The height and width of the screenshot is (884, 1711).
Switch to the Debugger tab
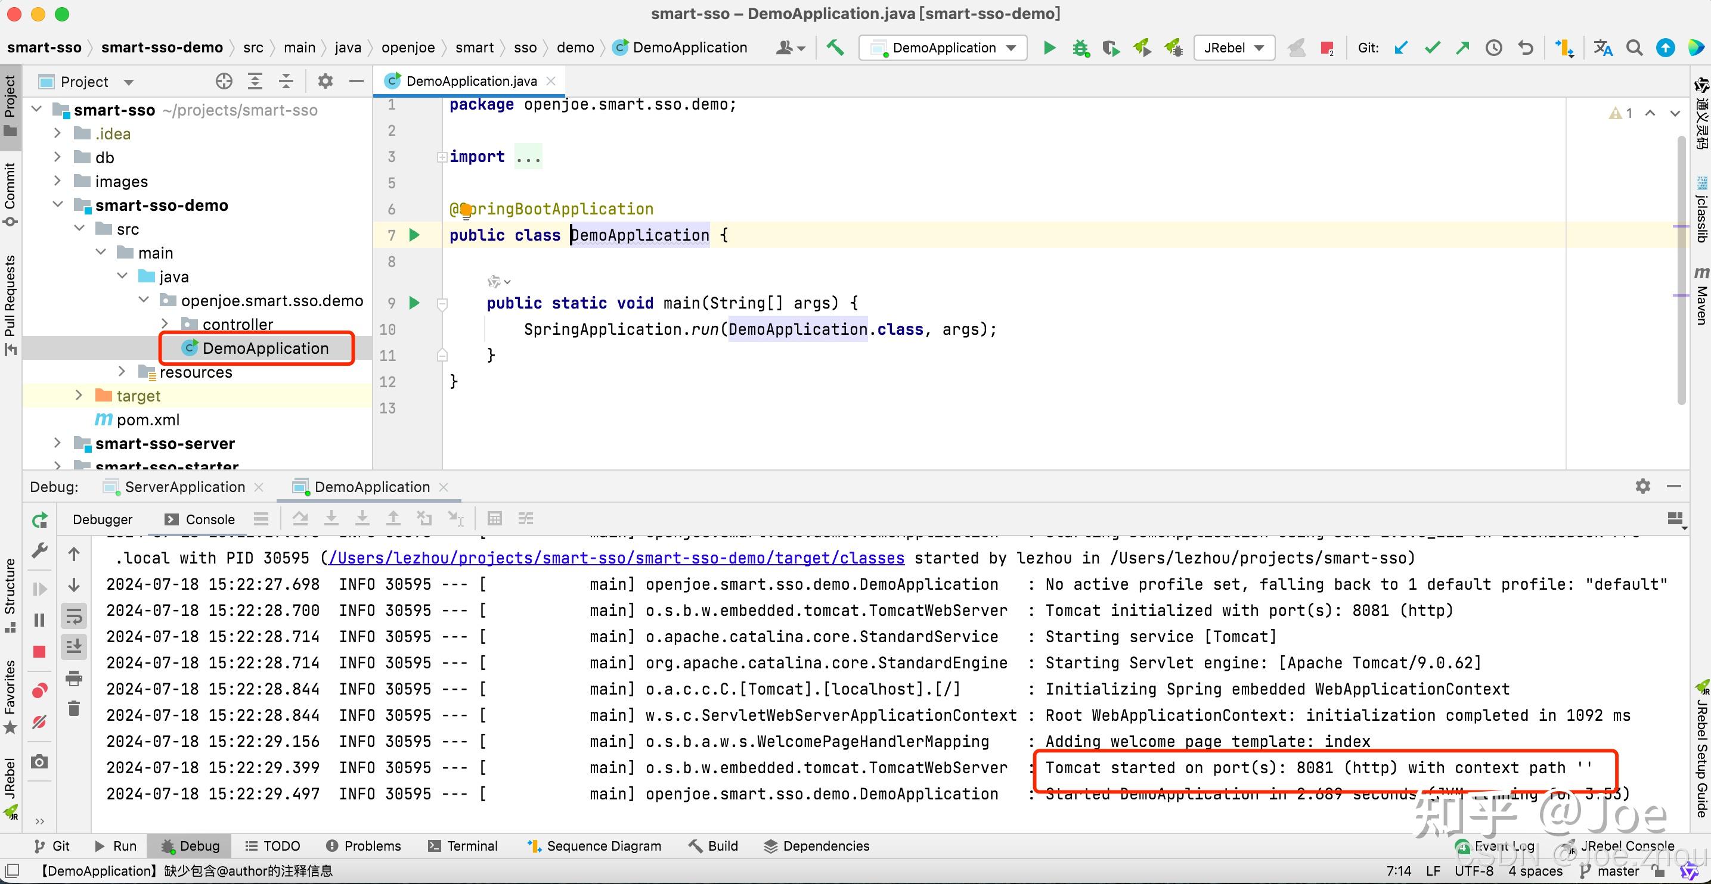[103, 519]
